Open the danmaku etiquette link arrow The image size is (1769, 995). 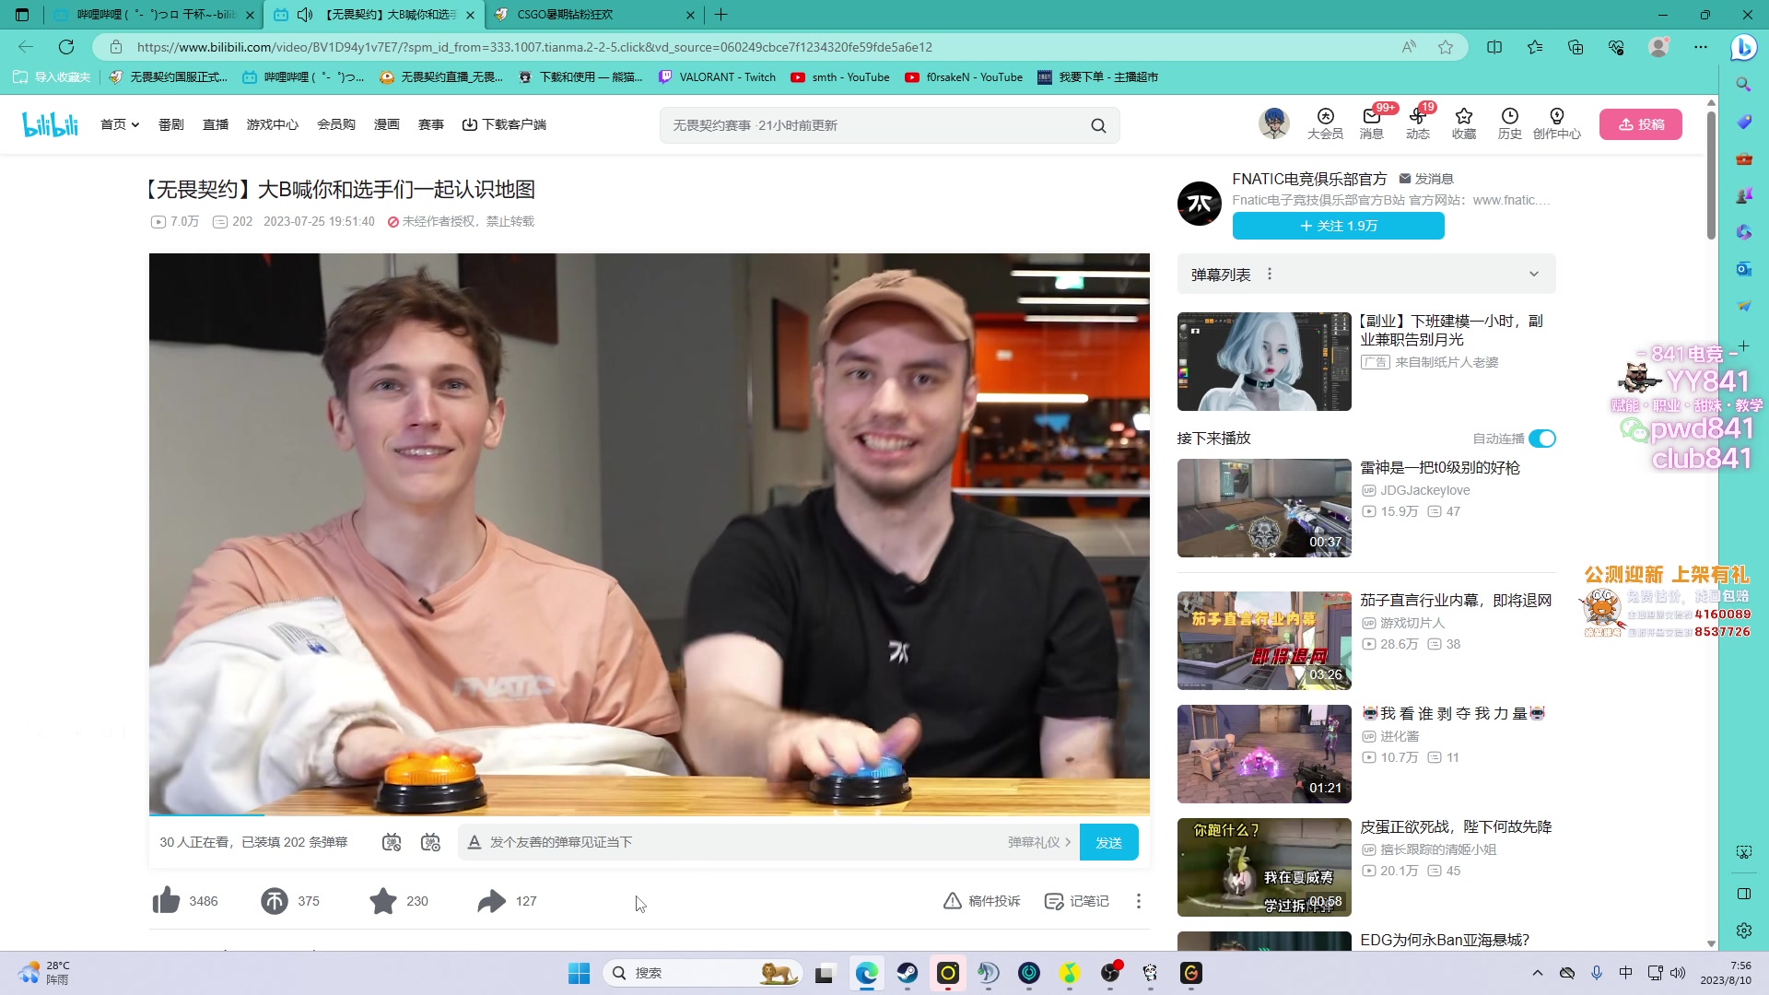[x=1068, y=842]
